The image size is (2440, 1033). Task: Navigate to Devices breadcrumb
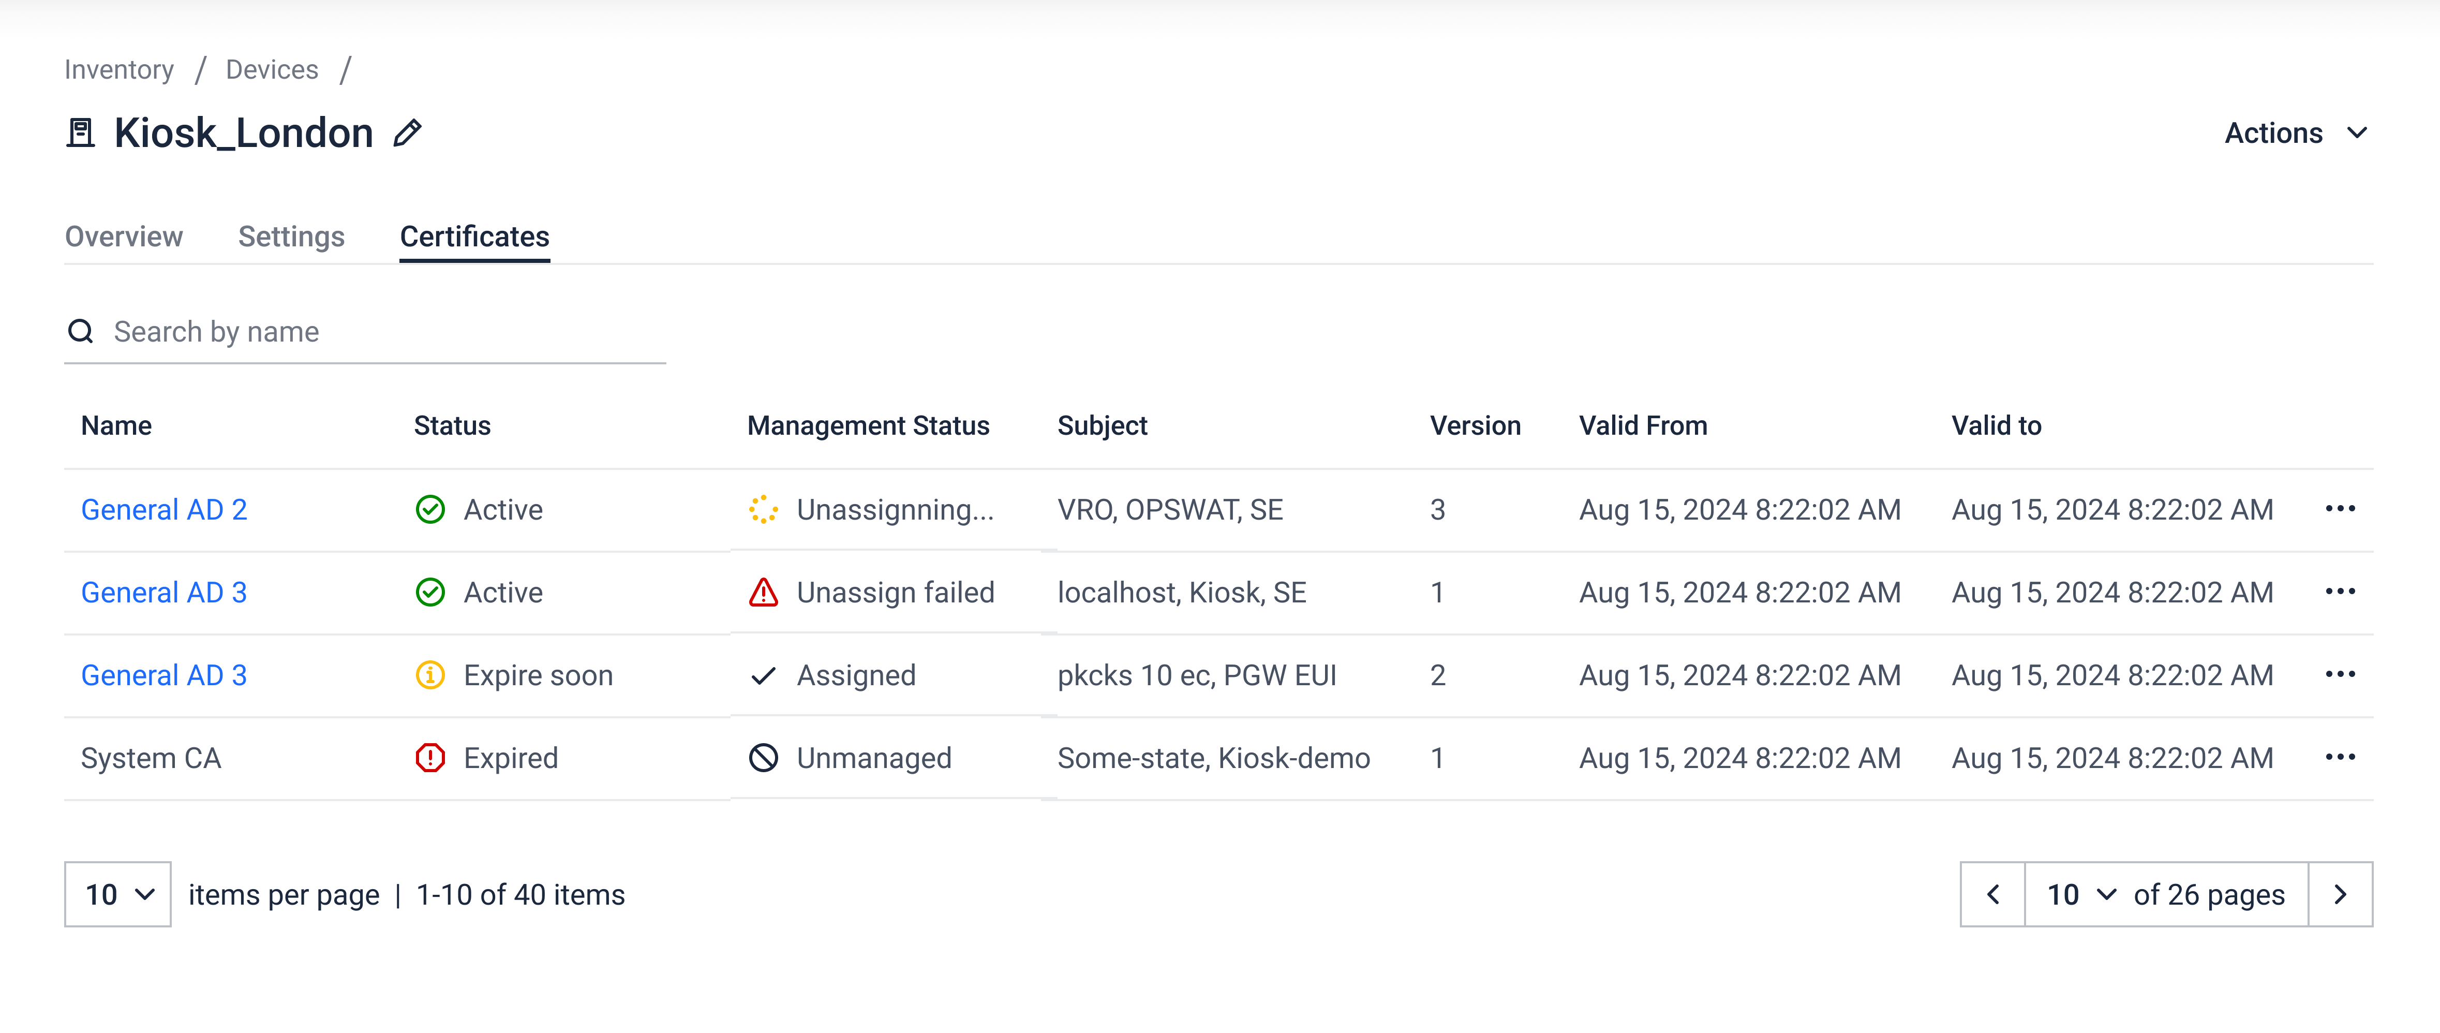(x=272, y=70)
